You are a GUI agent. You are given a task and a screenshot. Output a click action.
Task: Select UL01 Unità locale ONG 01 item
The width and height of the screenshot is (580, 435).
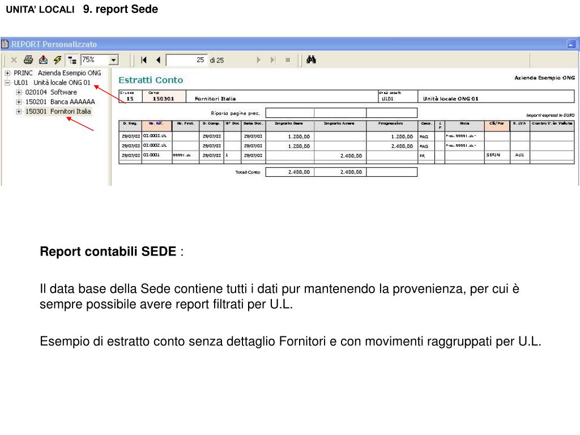(x=52, y=83)
